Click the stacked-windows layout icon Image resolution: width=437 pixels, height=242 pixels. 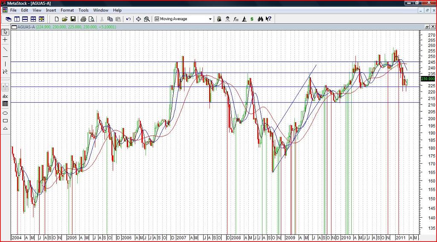point(25,19)
